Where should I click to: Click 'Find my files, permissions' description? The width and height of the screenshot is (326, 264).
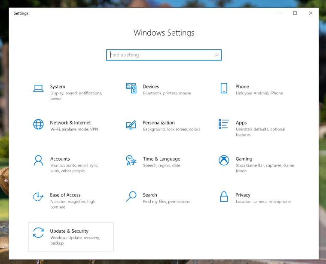tap(166, 201)
